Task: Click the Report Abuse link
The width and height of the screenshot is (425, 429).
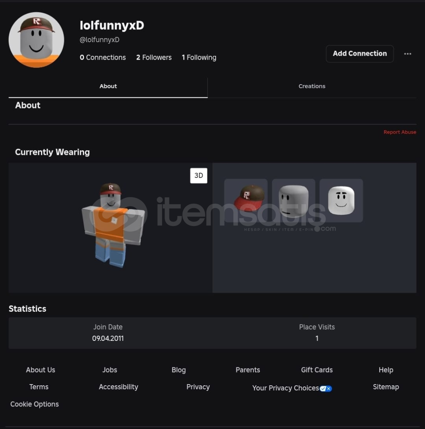Action: click(x=400, y=132)
